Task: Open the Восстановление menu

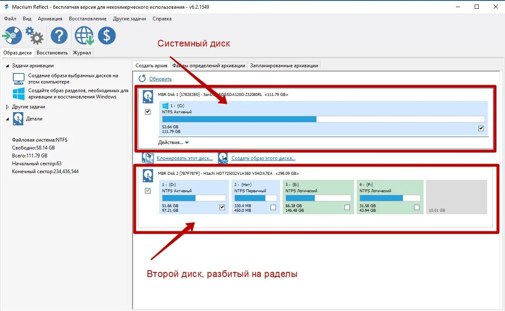Action: 88,19
